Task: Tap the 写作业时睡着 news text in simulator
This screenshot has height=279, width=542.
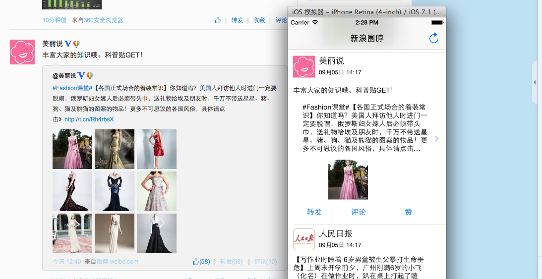Action: [x=359, y=267]
